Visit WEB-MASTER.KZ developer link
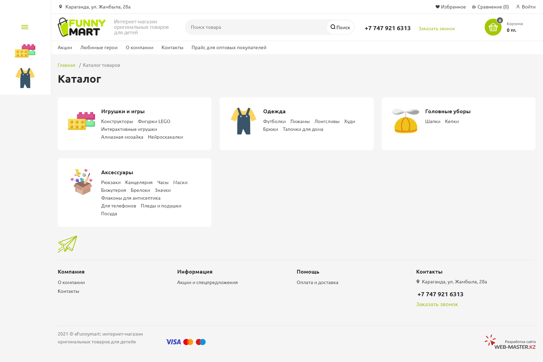The height and width of the screenshot is (362, 543). (514, 347)
